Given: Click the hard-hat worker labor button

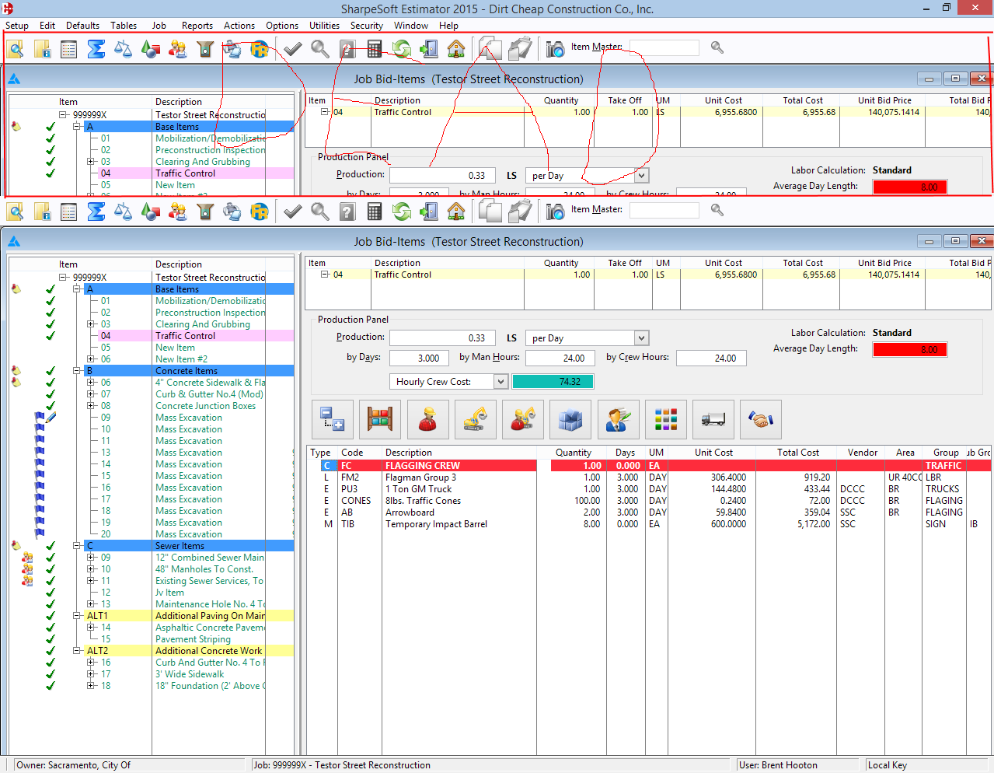Looking at the screenshot, I should (x=427, y=420).
